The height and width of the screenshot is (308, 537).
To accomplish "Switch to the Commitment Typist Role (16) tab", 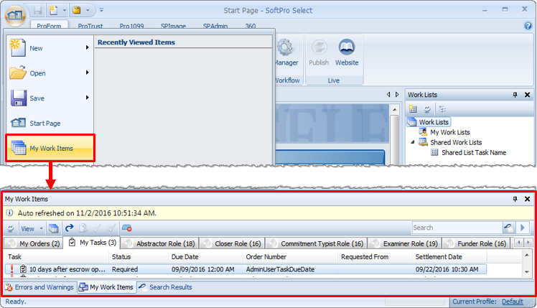I will coord(316,243).
